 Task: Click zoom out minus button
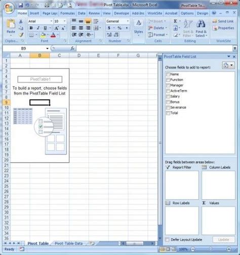[x=193, y=249]
